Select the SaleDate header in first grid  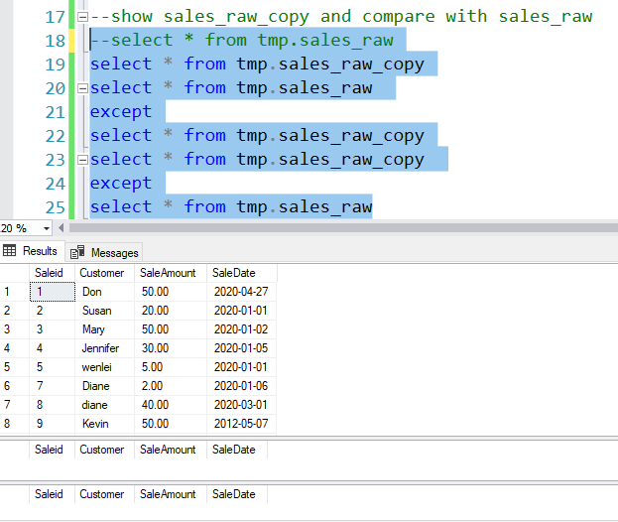tap(242, 273)
